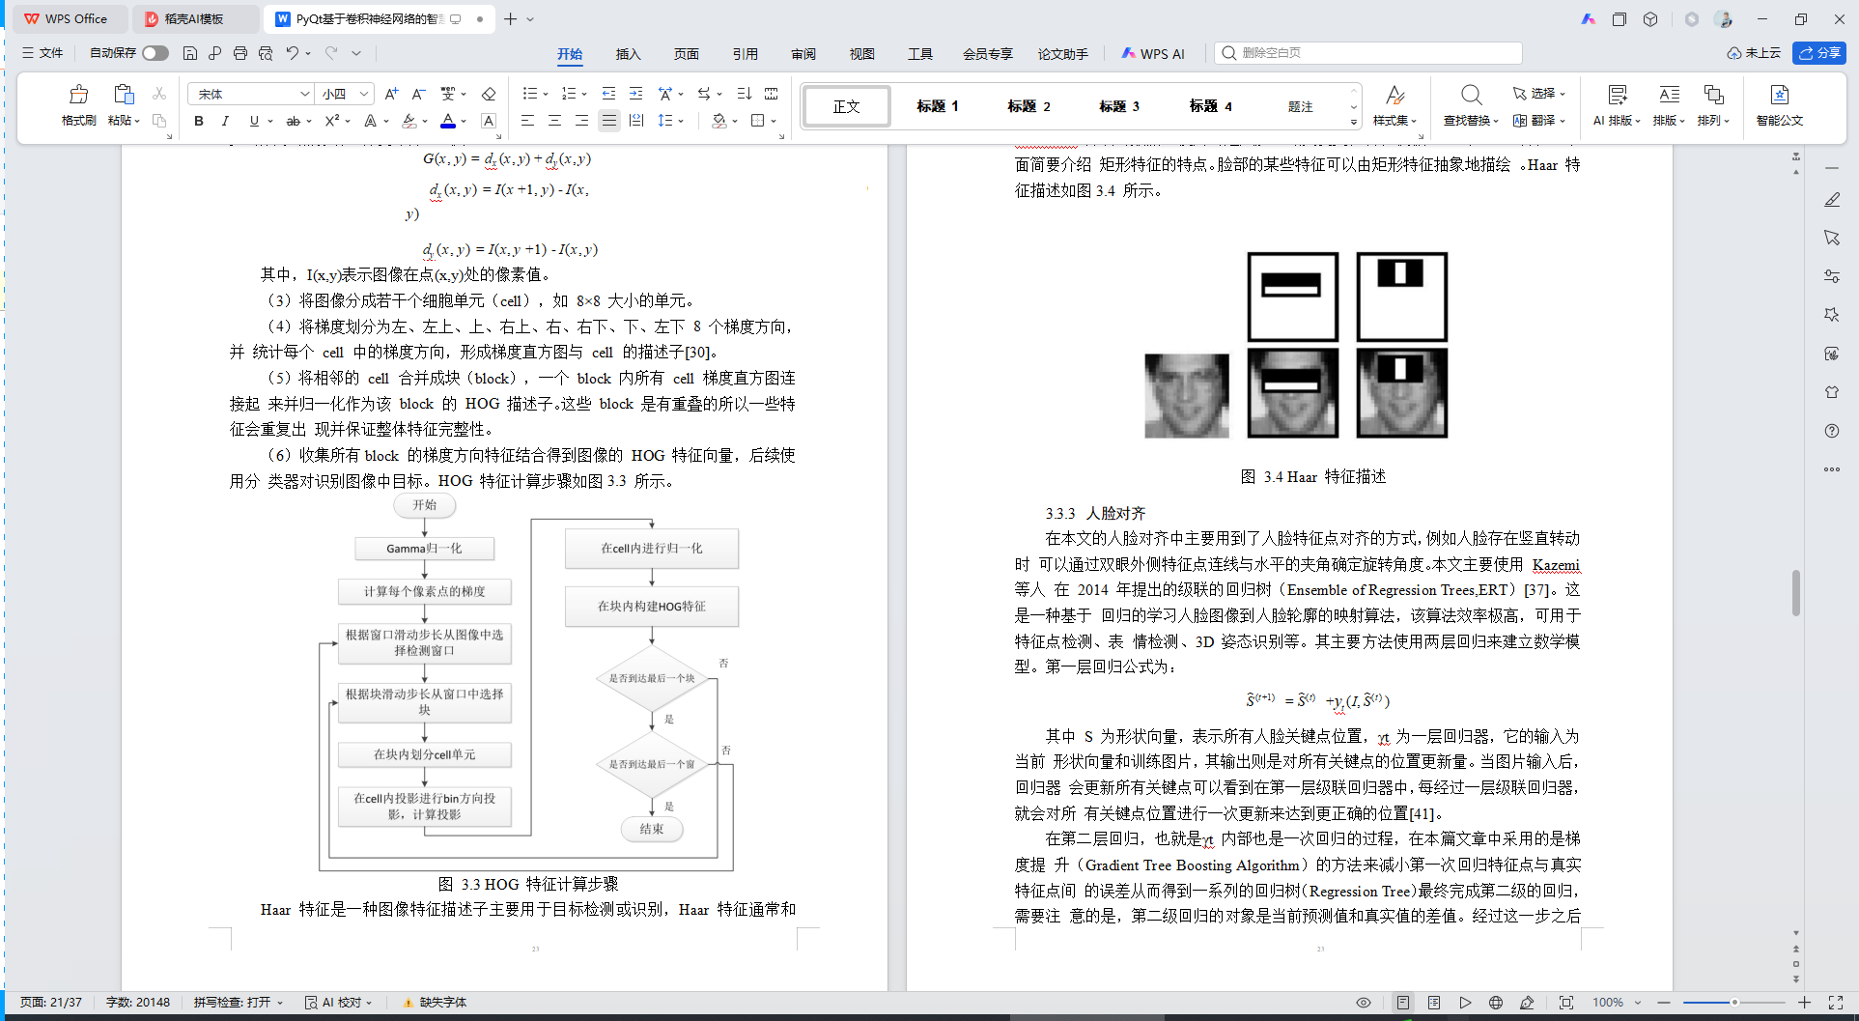This screenshot has width=1859, height=1021.
Task: Click the character border A icon
Action: click(x=489, y=121)
